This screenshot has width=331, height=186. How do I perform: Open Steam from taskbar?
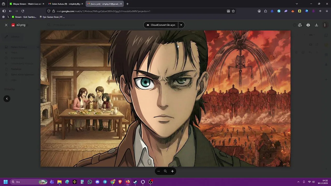pyautogui.click(x=135, y=182)
